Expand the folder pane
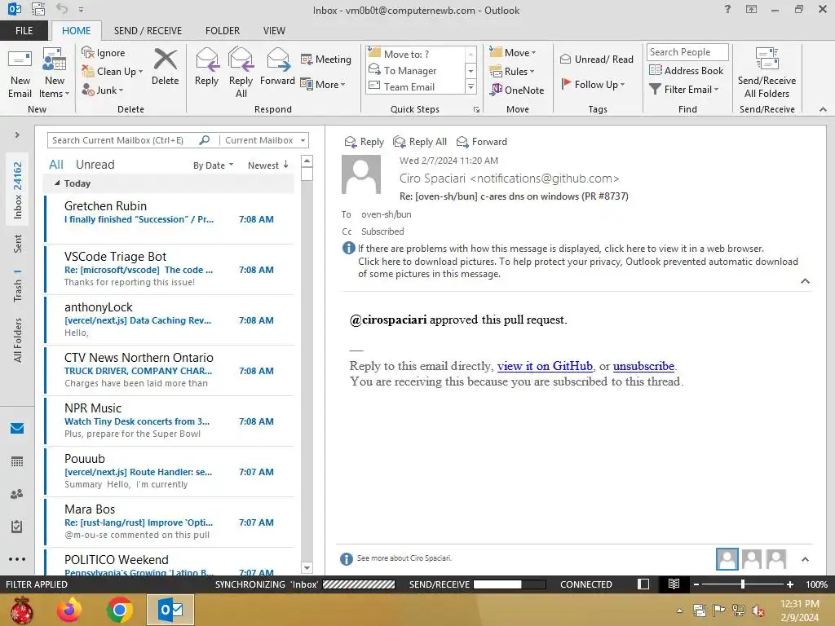 (17, 134)
